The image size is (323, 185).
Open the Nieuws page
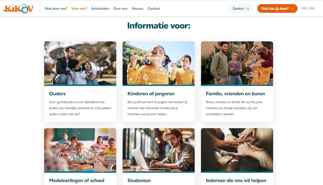pyautogui.click(x=137, y=8)
